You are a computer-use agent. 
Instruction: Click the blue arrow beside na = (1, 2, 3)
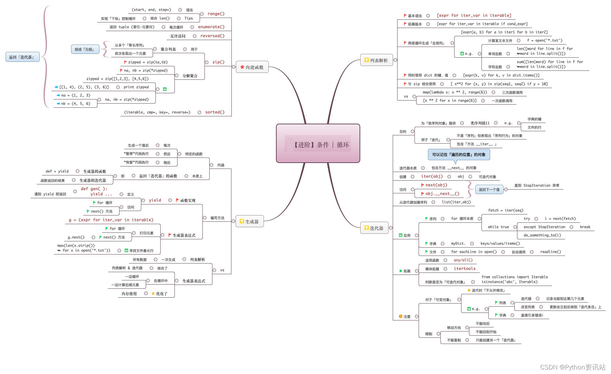tap(58, 95)
